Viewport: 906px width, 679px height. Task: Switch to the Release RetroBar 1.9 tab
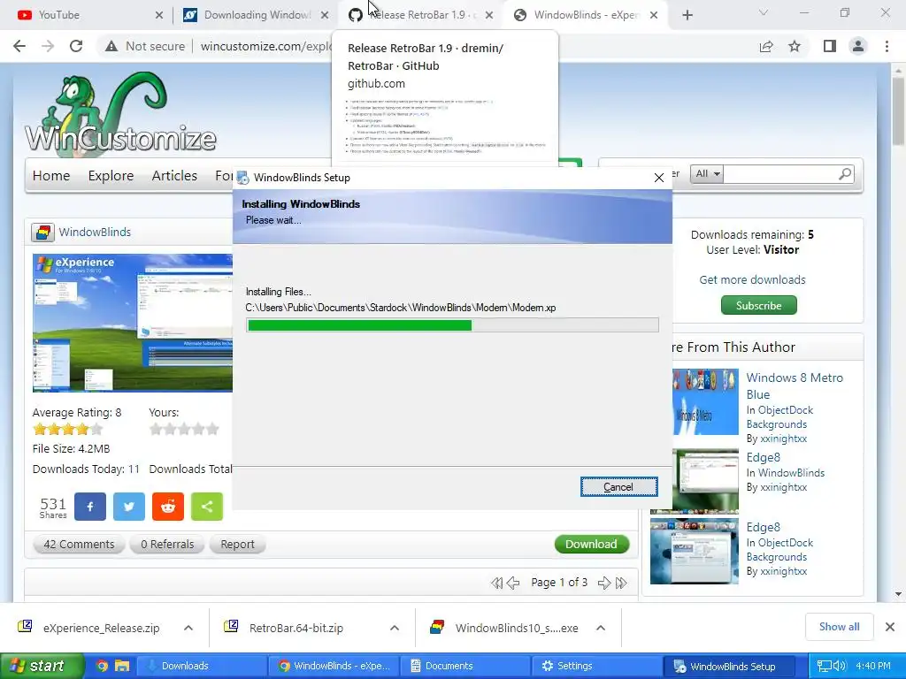tap(420, 15)
